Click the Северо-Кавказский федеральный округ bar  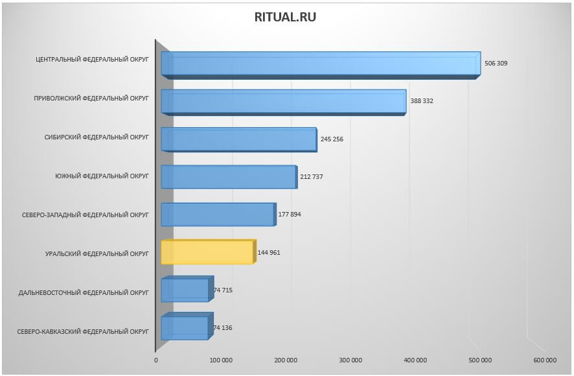pos(187,327)
